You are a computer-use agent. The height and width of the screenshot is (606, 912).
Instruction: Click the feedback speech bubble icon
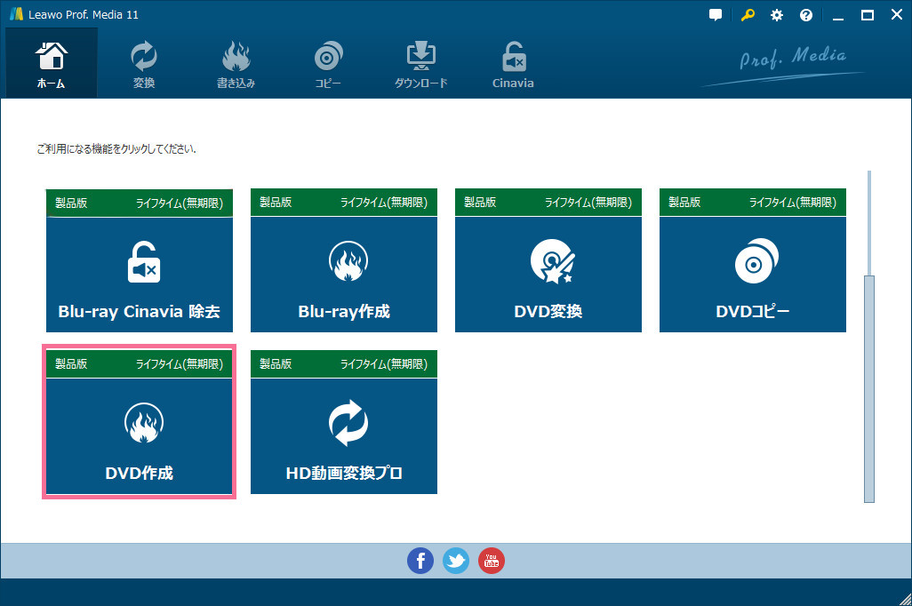coord(715,14)
